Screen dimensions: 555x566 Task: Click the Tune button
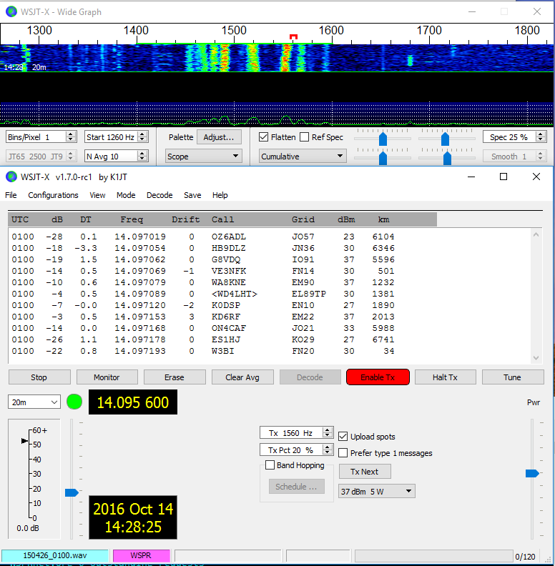point(513,377)
